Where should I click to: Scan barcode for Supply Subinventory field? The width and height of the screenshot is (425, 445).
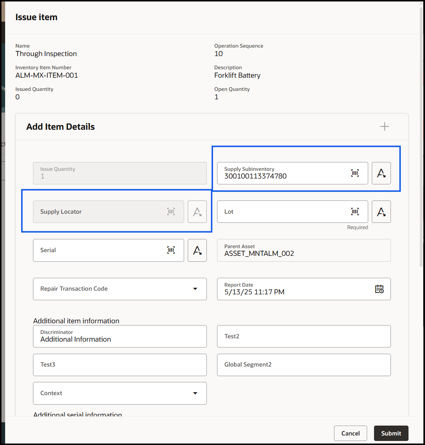click(355, 173)
